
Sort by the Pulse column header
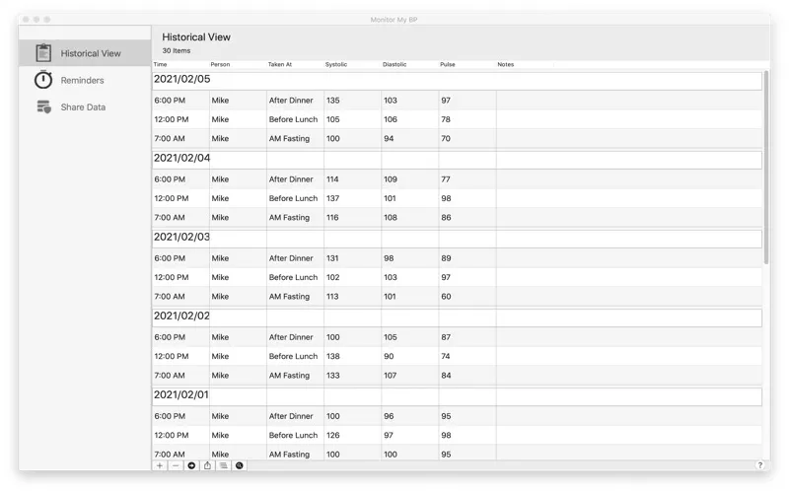pos(448,64)
